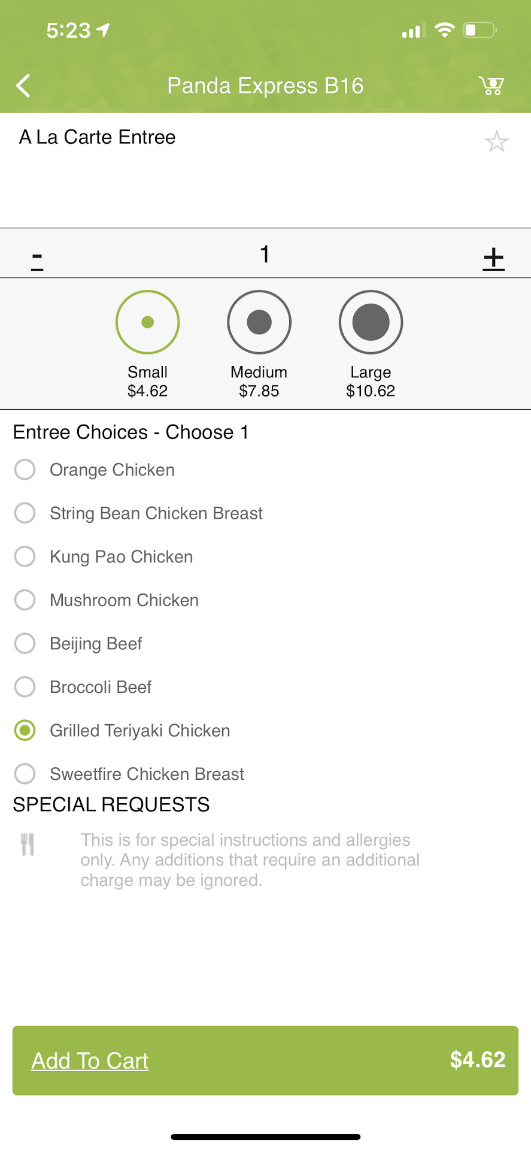This screenshot has width=531, height=1150.
Task: Choose the Large size option
Action: 371,322
